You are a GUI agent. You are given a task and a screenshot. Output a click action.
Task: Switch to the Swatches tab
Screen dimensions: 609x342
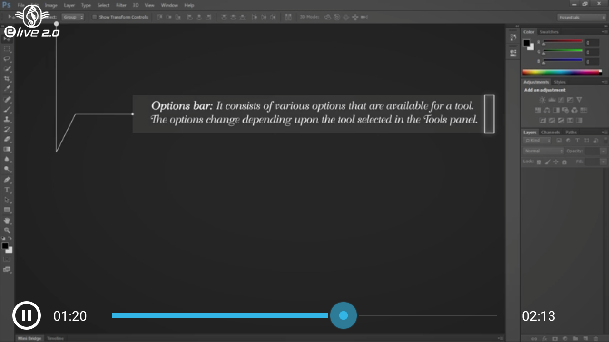pos(549,32)
